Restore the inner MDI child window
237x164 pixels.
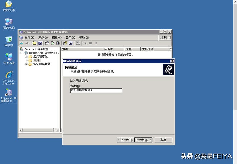point(165,38)
